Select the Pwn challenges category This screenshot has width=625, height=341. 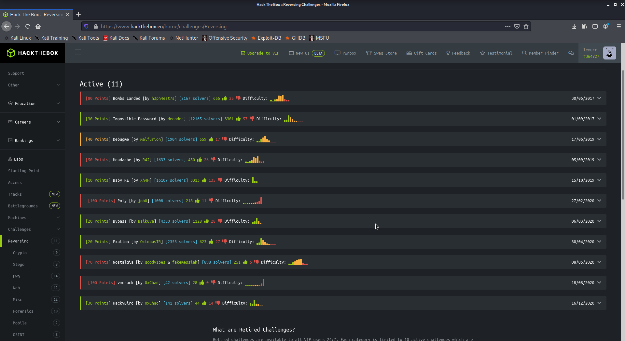tap(33, 276)
